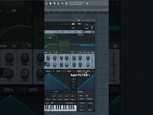Click the filter FAT knob

[x=80, y=64]
